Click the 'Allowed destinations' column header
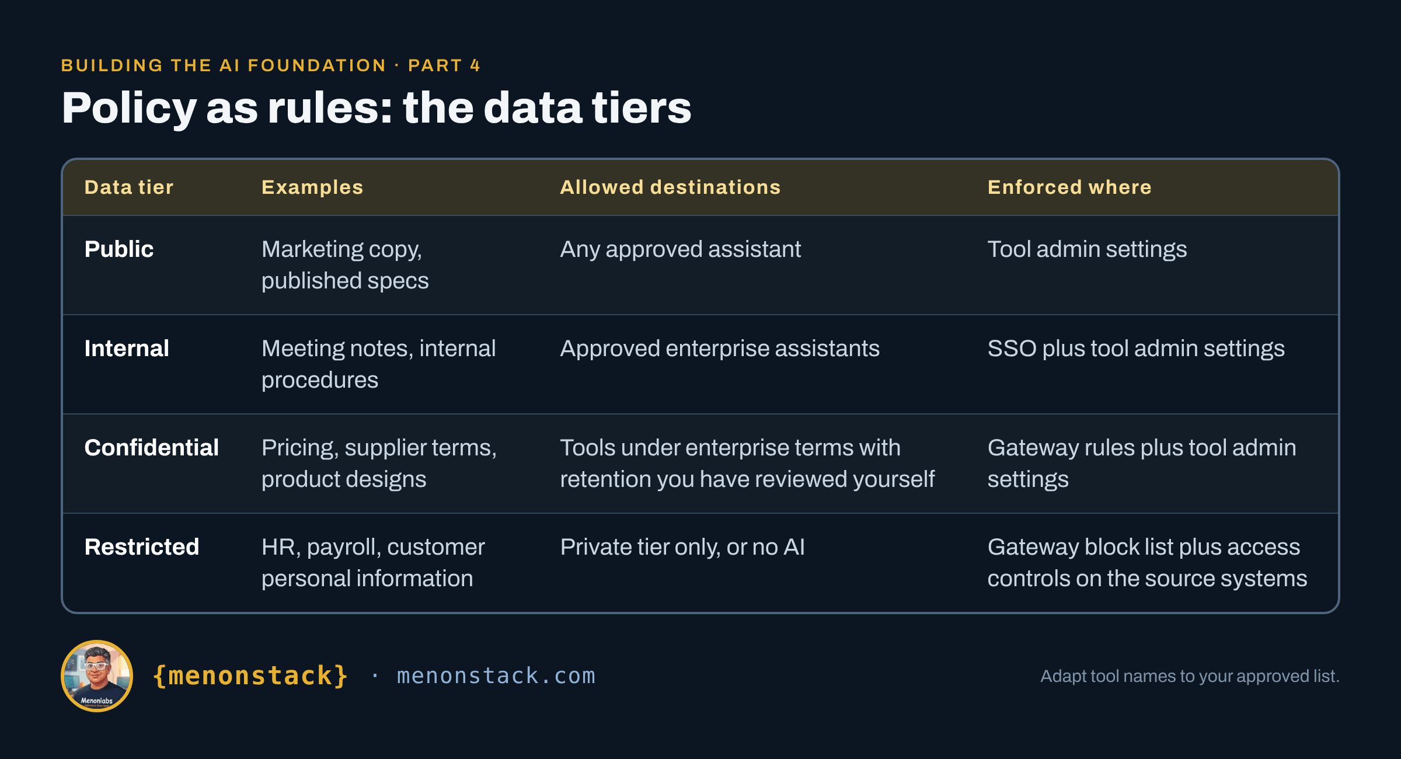 click(670, 187)
